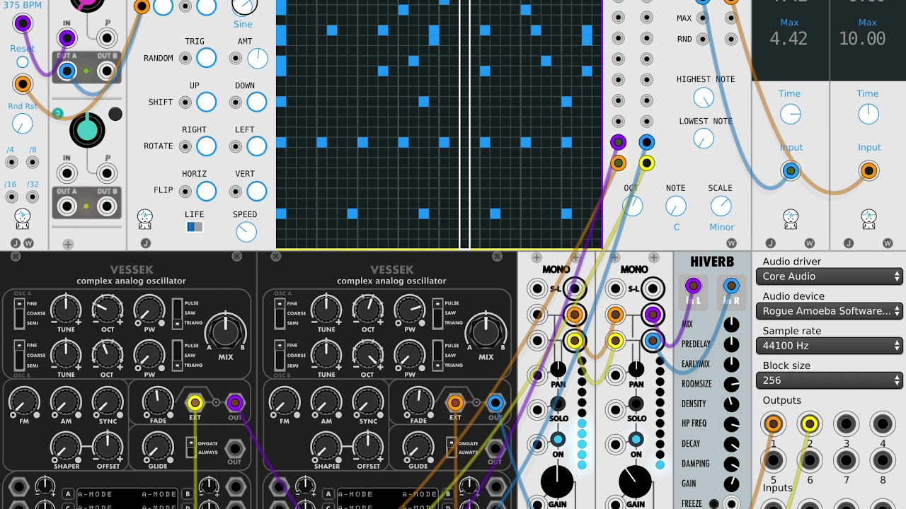Click the ROTATE RIGHT button
The image size is (906, 509).
coord(206,146)
